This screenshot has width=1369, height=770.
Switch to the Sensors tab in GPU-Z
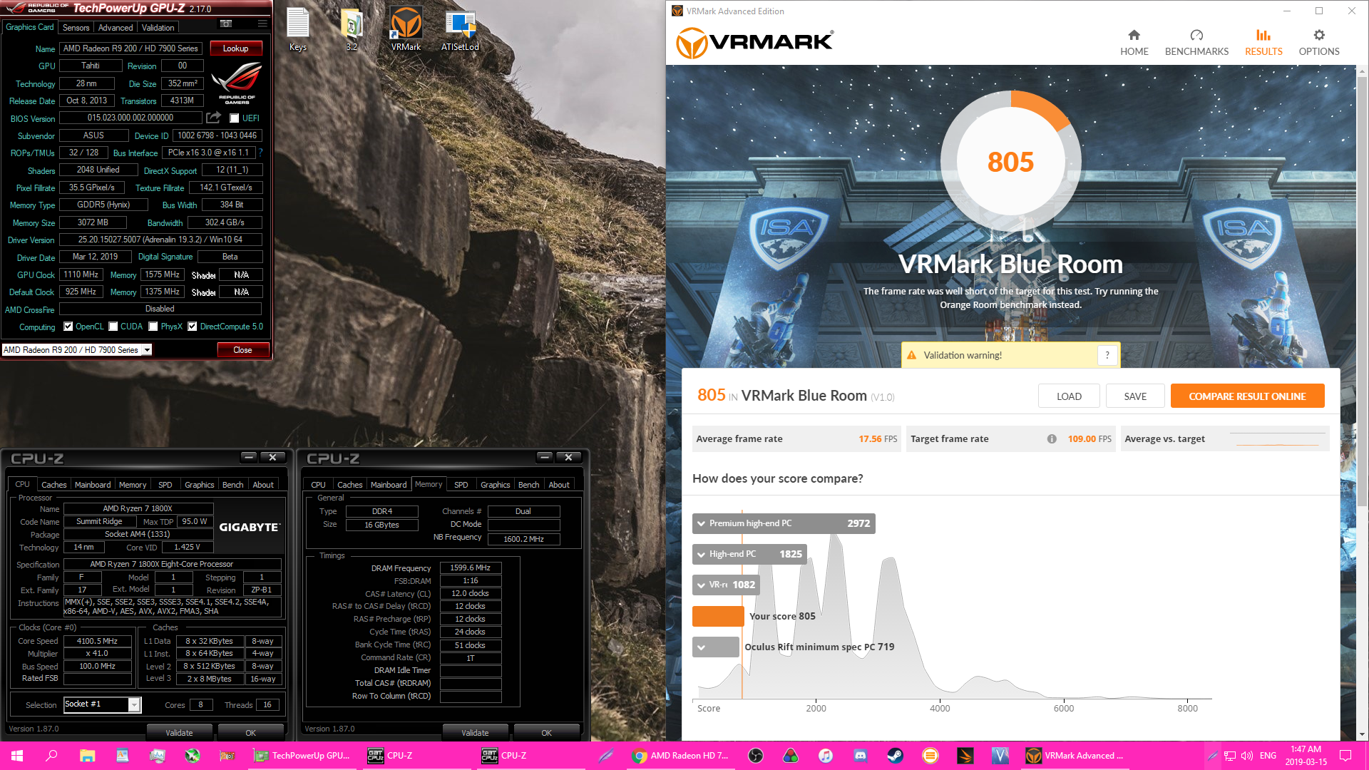(76, 27)
